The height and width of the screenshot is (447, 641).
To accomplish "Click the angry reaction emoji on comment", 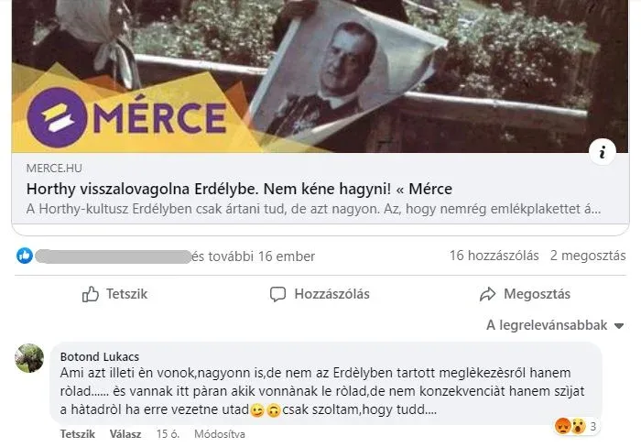I will (x=563, y=426).
